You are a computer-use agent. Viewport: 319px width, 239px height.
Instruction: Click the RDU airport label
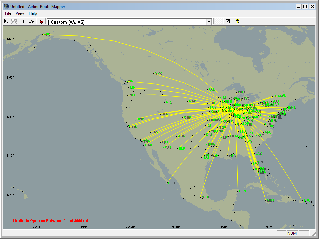(268, 133)
